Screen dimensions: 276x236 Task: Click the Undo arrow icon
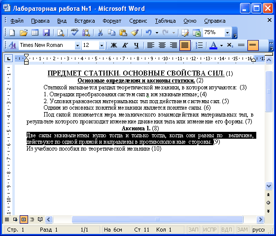coord(149,33)
